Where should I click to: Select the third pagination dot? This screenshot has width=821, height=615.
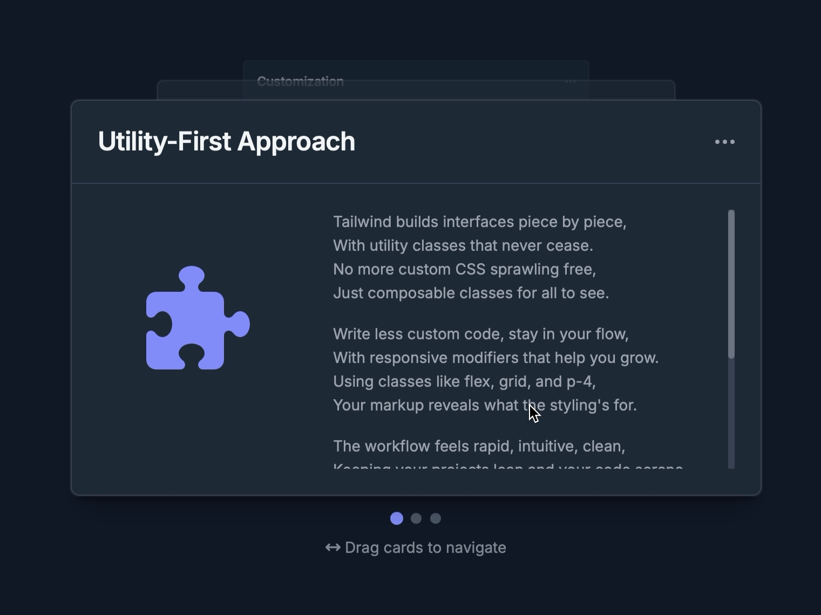click(x=436, y=518)
